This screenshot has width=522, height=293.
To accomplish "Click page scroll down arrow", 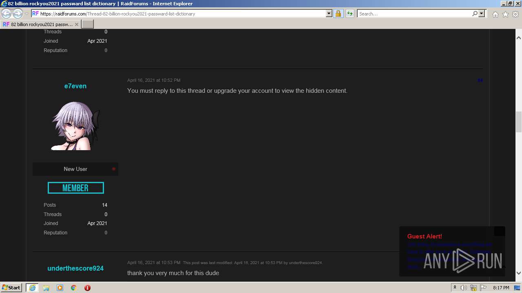I will coord(519,273).
